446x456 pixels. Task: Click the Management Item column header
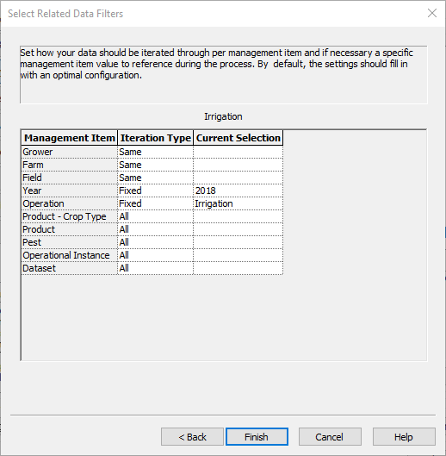(70, 138)
